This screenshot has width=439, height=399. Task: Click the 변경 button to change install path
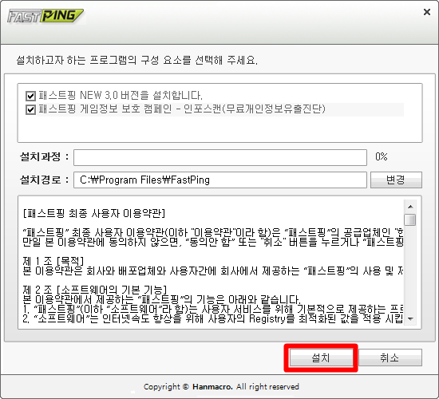(396, 180)
